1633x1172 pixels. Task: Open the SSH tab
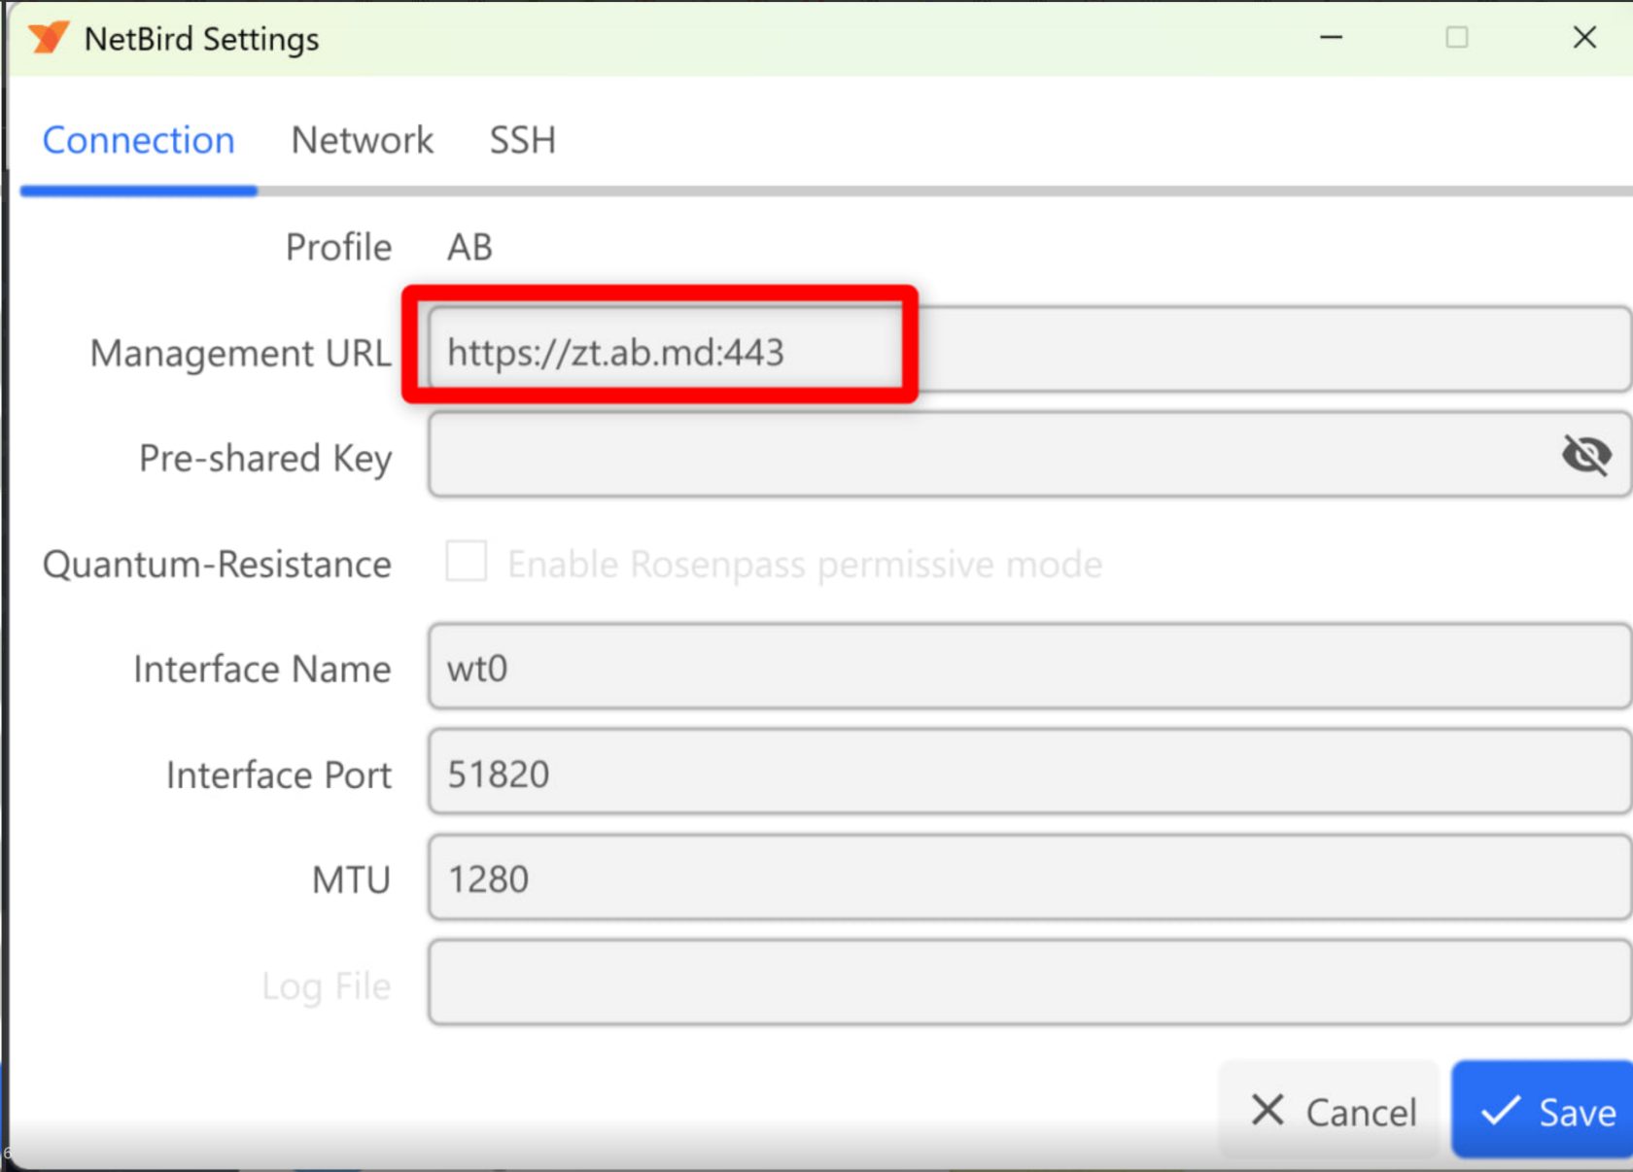coord(522,140)
